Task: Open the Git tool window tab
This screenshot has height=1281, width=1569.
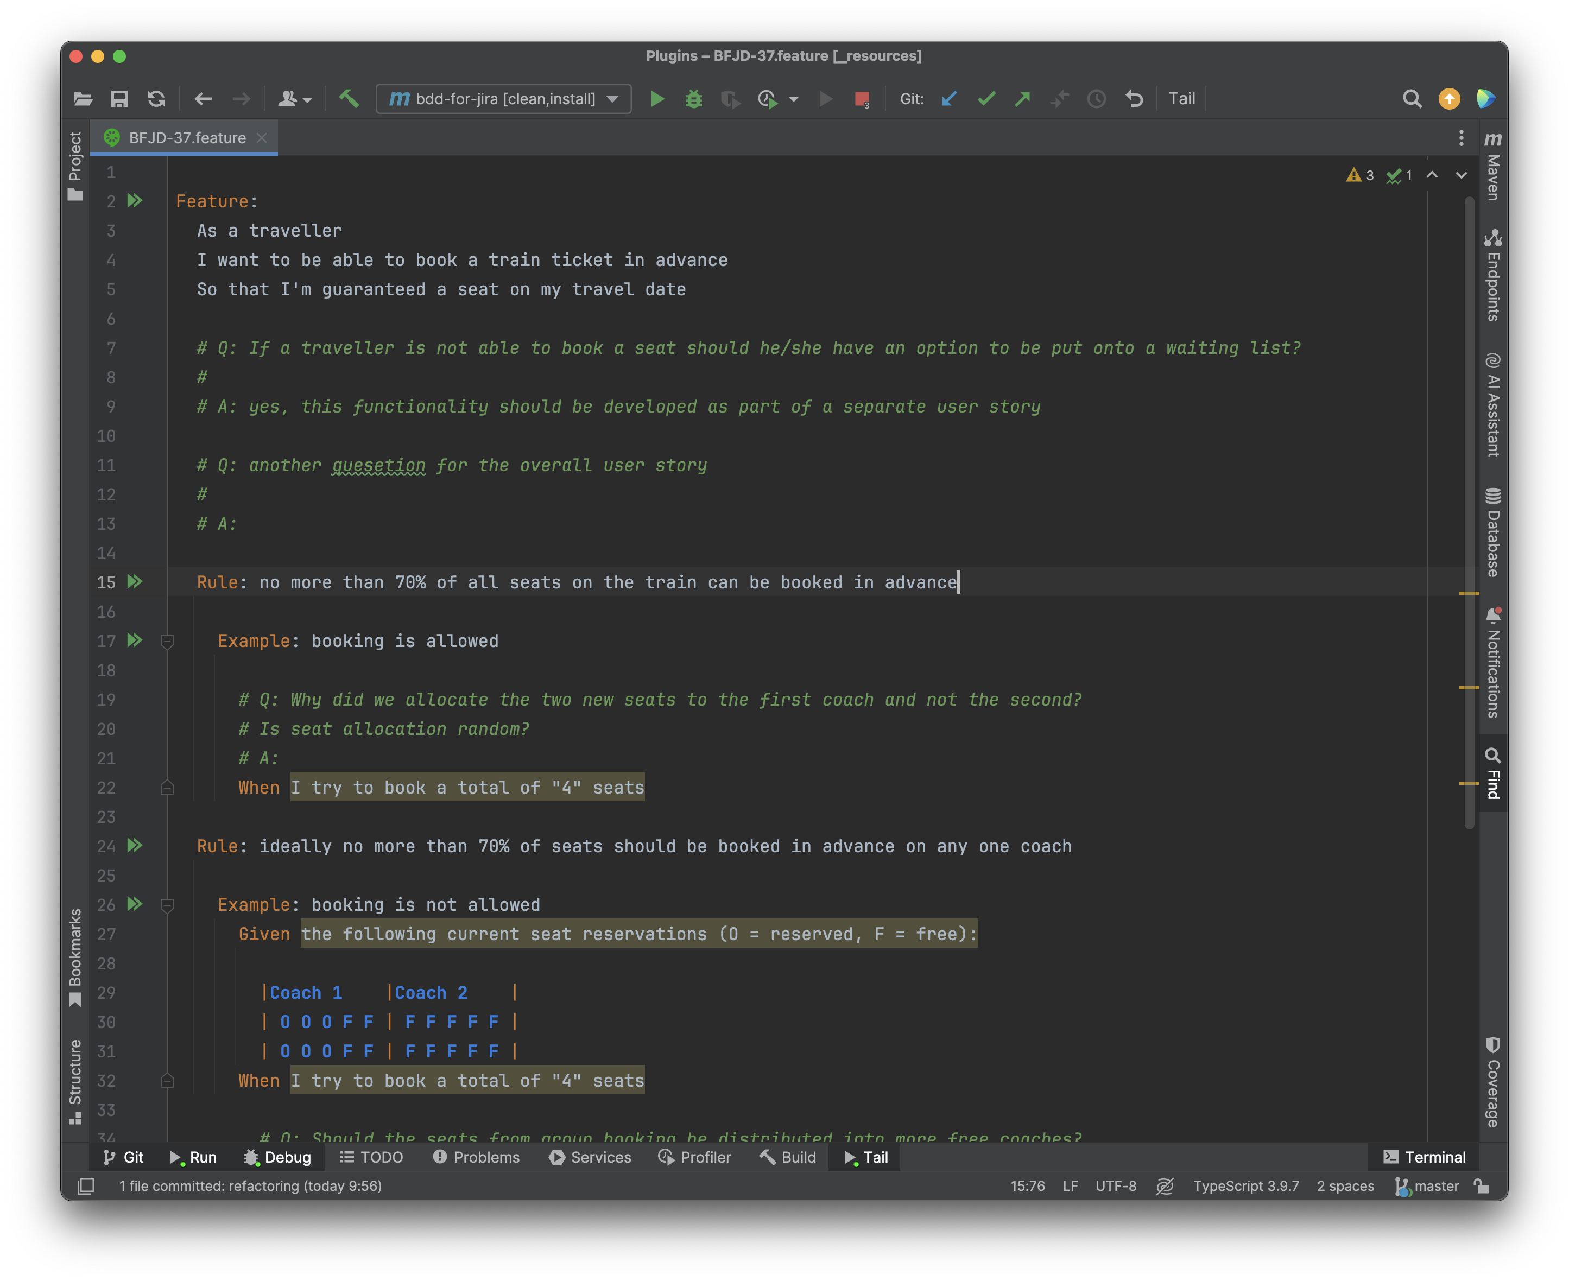Action: (123, 1157)
